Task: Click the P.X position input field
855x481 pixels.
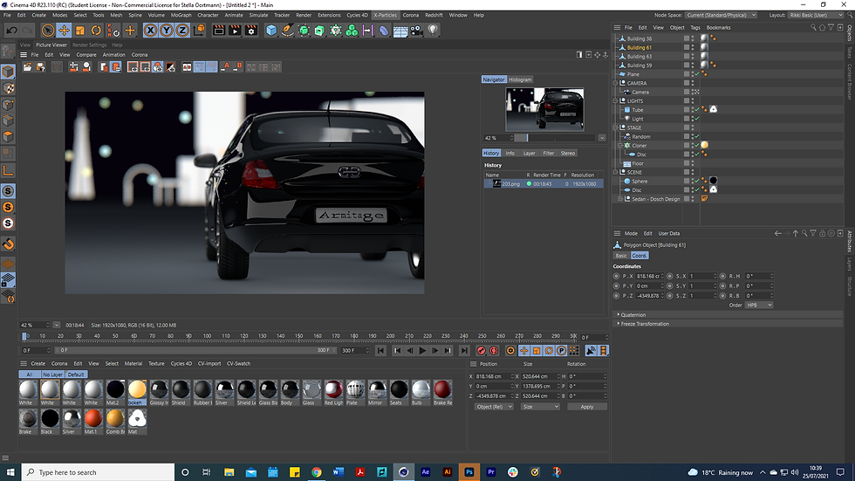Action: [x=648, y=277]
